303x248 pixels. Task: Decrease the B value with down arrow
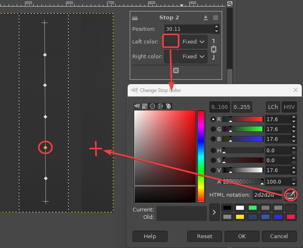[294, 141]
